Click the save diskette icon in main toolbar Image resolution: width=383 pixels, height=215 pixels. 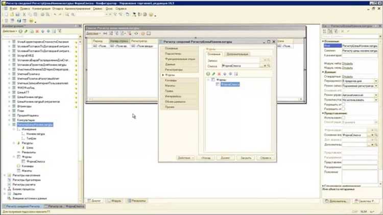tap(17, 14)
